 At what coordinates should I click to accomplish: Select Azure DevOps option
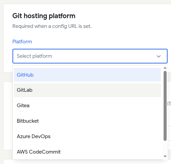pyautogui.click(x=87, y=136)
